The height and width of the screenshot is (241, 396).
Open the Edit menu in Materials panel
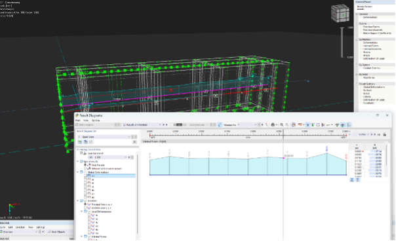pos(10,227)
